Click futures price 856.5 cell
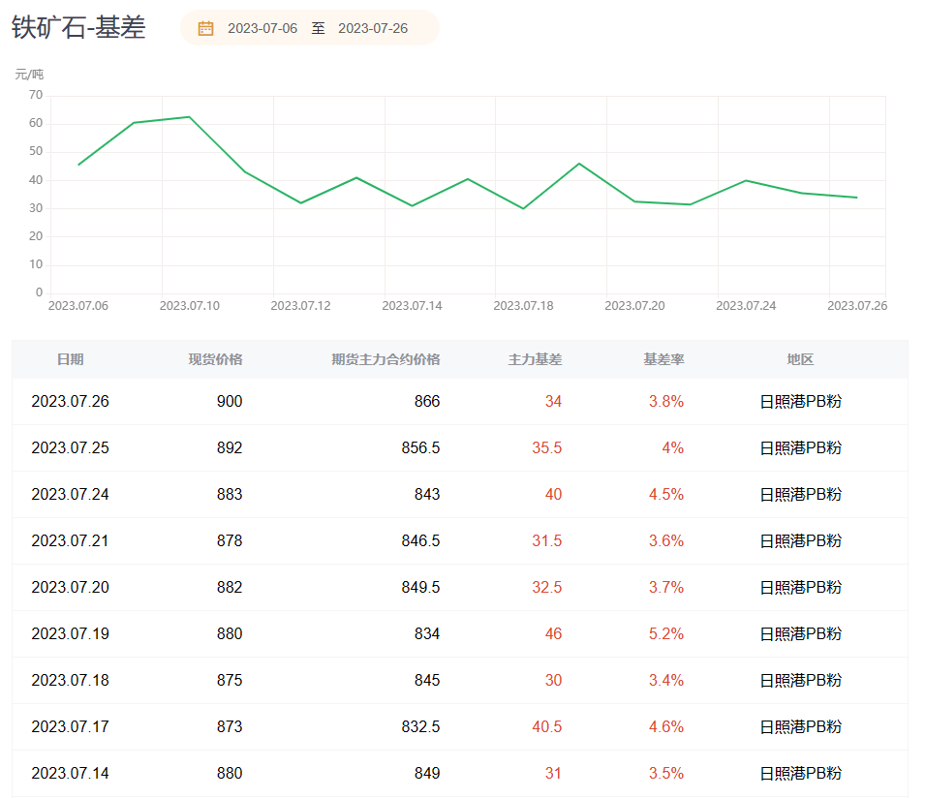The width and height of the screenshot is (925, 798). click(420, 447)
